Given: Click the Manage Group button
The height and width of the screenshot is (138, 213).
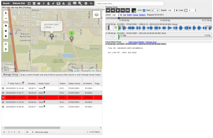Looking at the screenshot, I should tap(10, 75).
